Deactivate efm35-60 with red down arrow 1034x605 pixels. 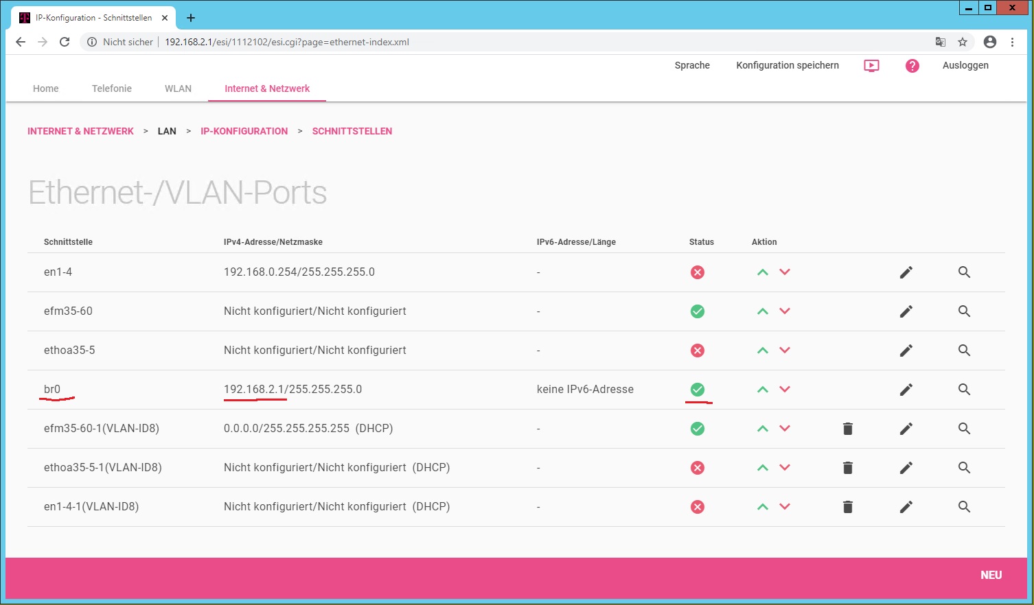(x=785, y=311)
